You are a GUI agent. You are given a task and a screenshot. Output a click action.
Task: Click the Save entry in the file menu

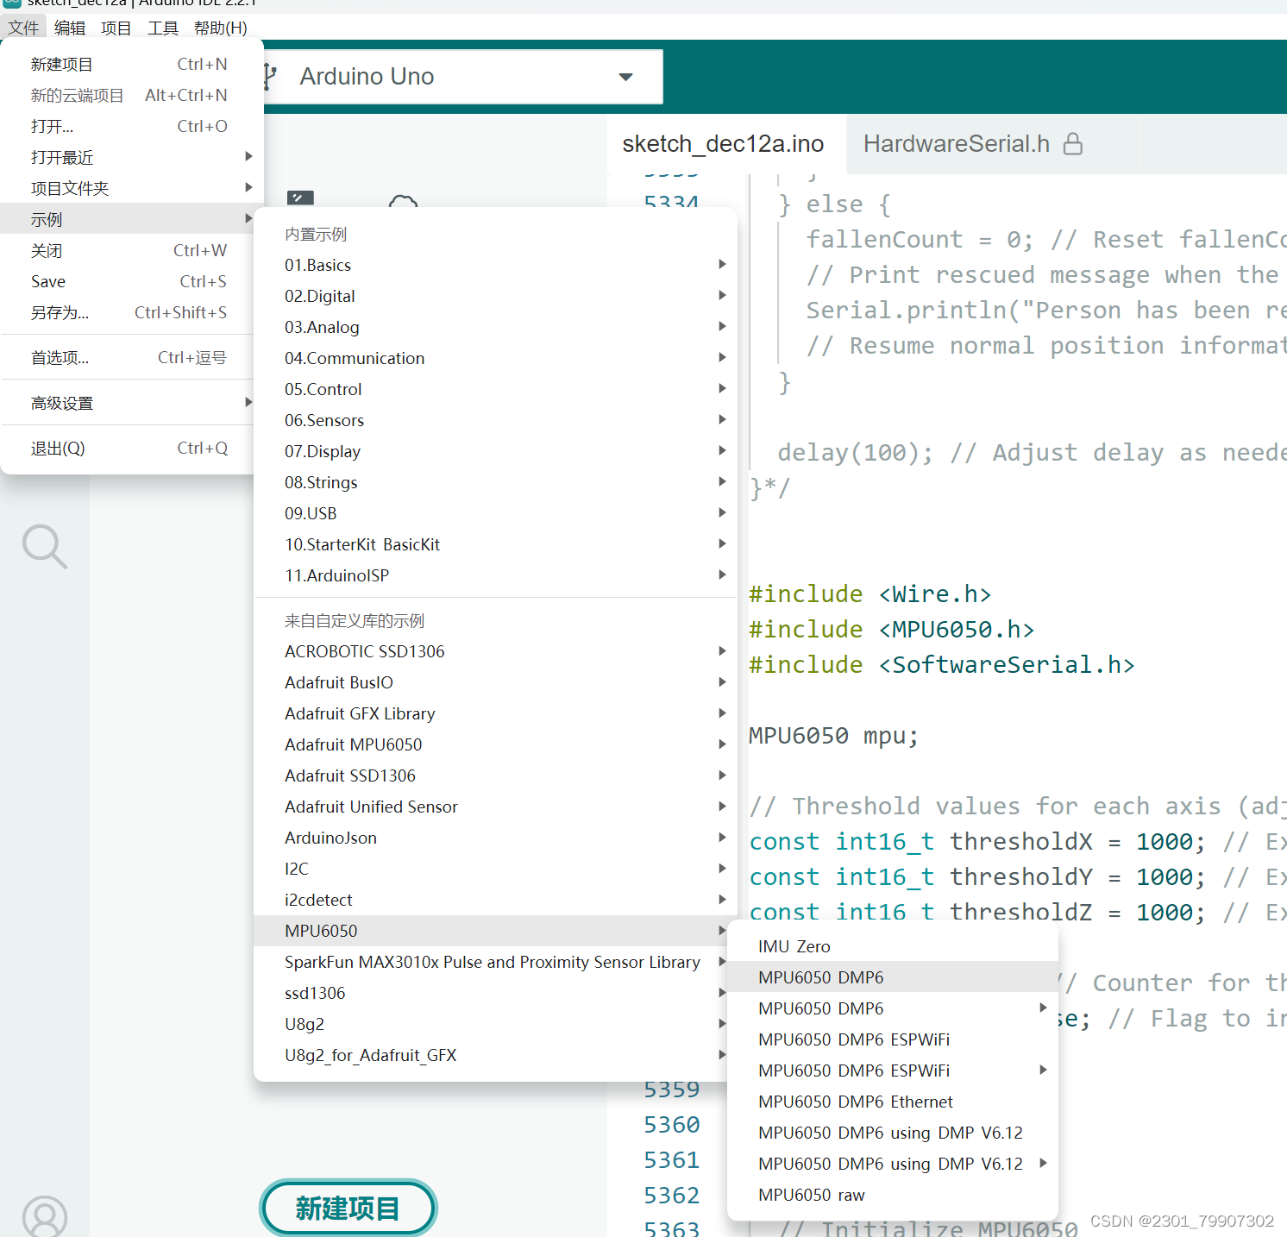(x=47, y=280)
